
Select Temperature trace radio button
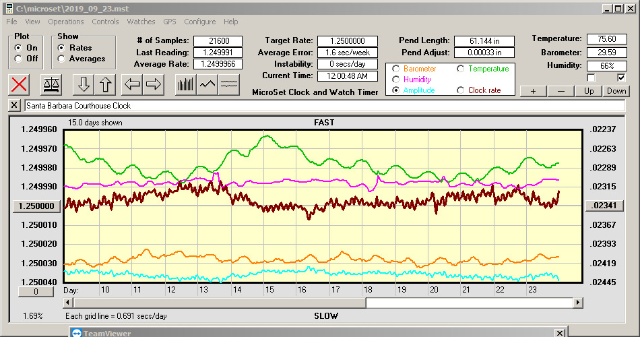click(x=460, y=69)
